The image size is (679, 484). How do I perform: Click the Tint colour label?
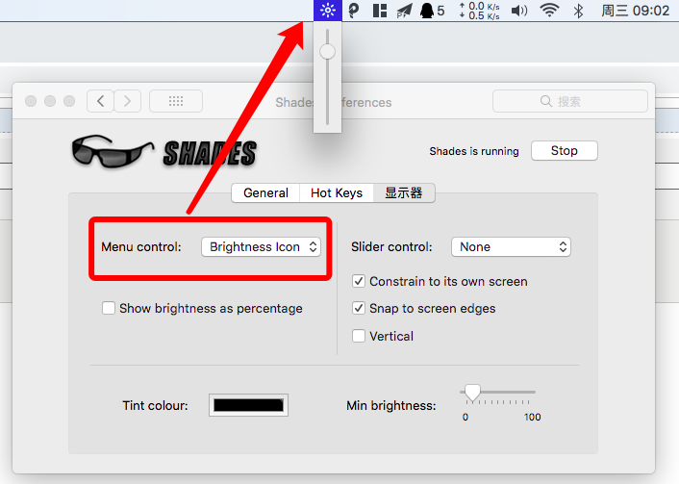[x=155, y=405]
